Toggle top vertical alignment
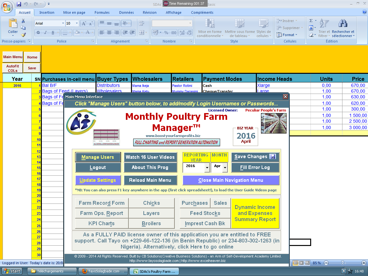 (x=102, y=23)
